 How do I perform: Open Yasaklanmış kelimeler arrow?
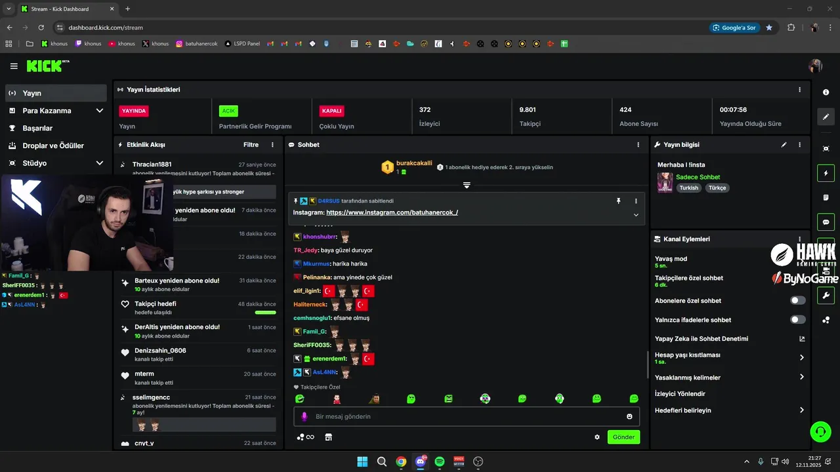pos(802,377)
